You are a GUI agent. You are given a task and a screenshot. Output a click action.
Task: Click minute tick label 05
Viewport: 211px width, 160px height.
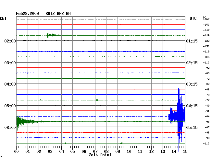(x=72, y=152)
